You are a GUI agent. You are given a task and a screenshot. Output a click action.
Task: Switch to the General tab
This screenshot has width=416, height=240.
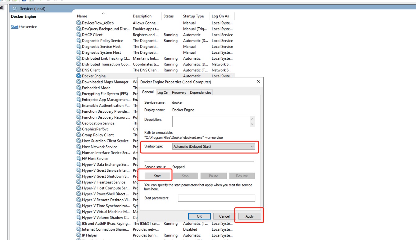tap(148, 92)
